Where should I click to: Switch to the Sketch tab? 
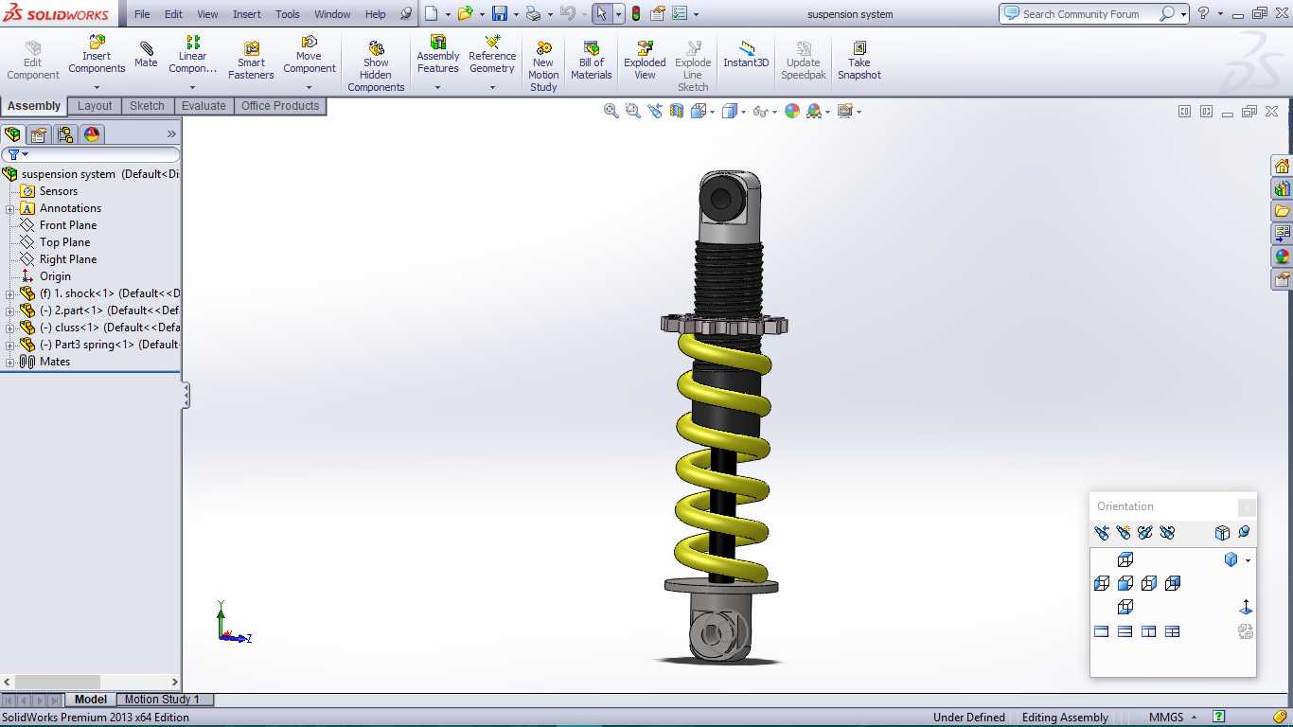pyautogui.click(x=147, y=106)
